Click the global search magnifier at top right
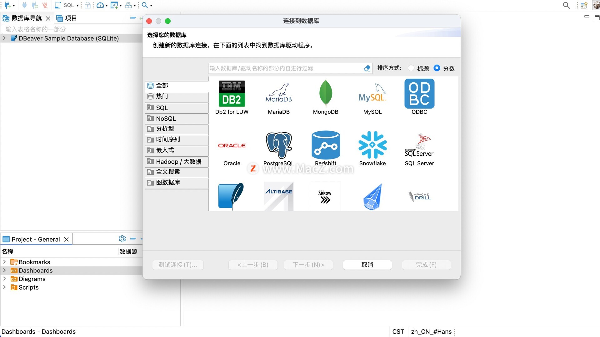 click(566, 5)
